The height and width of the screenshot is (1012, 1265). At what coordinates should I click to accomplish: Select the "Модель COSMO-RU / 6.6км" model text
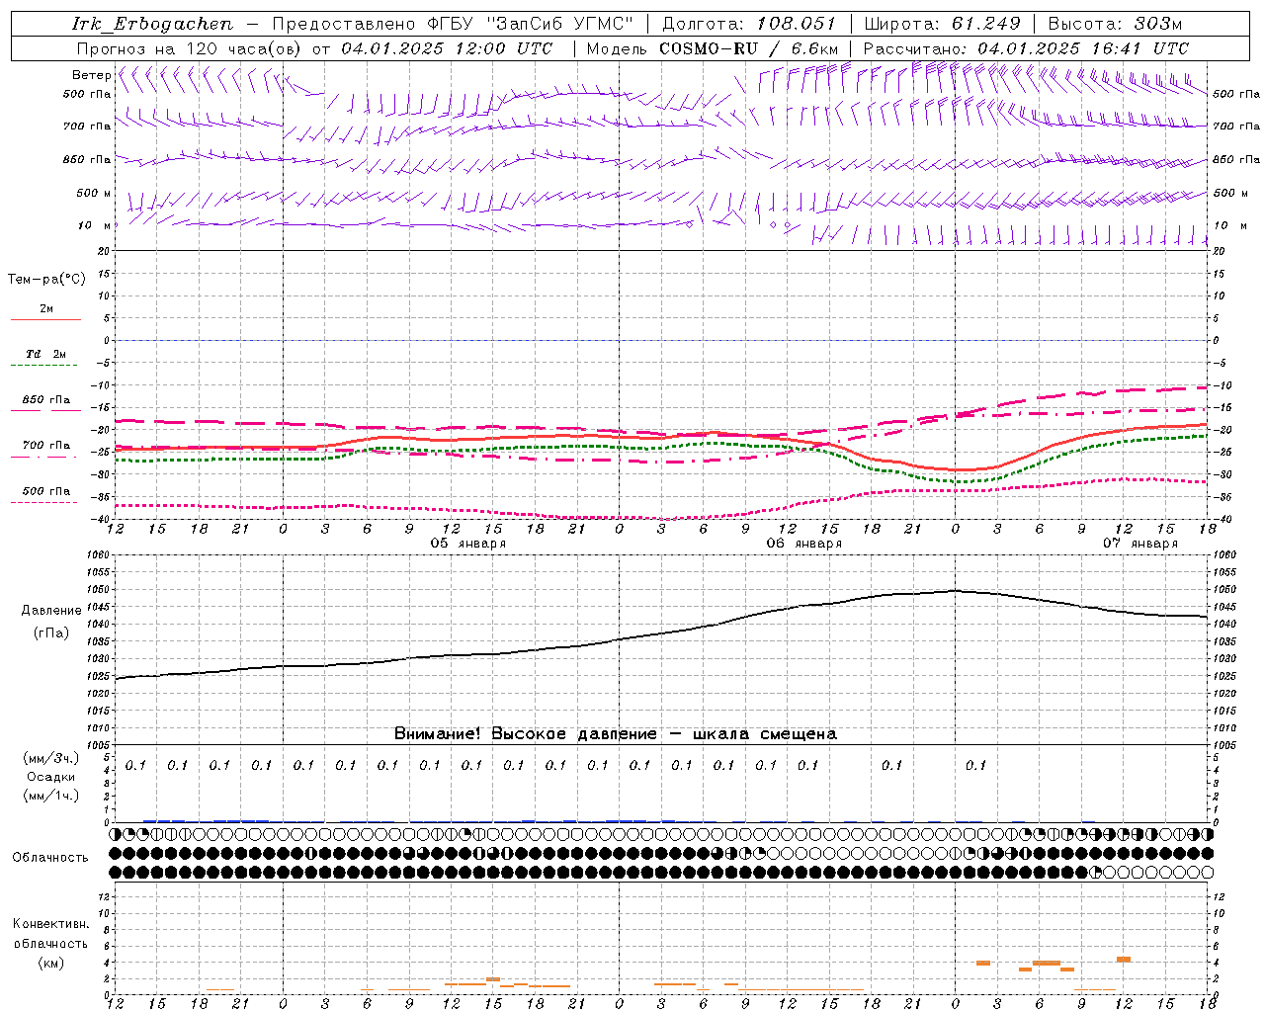[x=712, y=48]
